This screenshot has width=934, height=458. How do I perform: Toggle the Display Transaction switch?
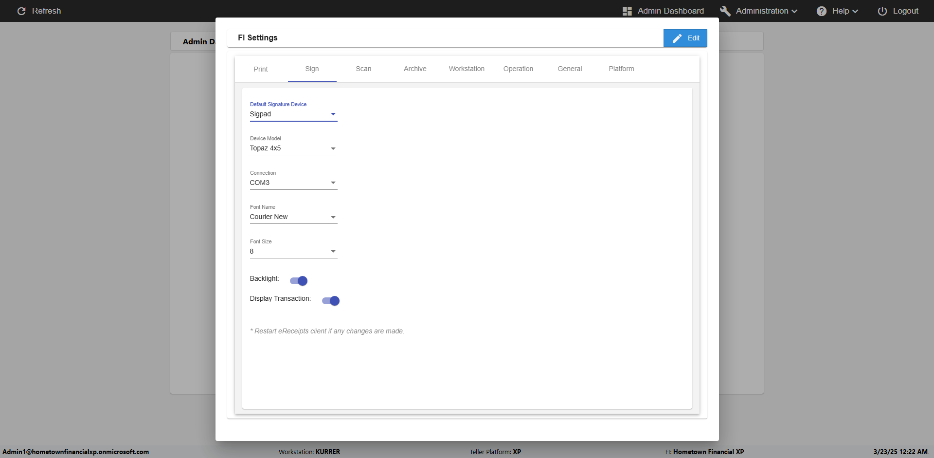click(331, 301)
